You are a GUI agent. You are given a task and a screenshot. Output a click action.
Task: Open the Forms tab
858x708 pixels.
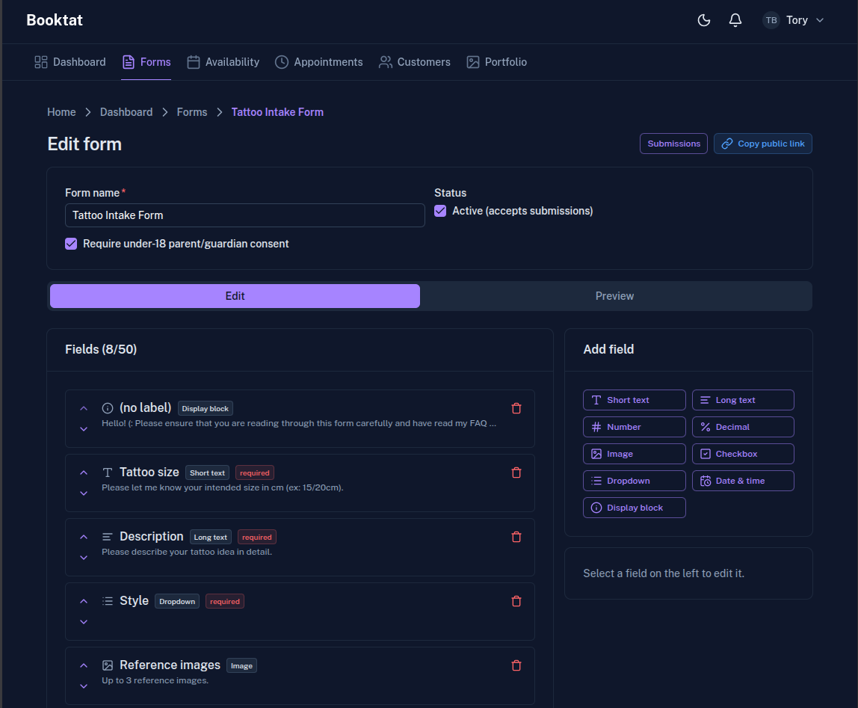click(x=146, y=62)
